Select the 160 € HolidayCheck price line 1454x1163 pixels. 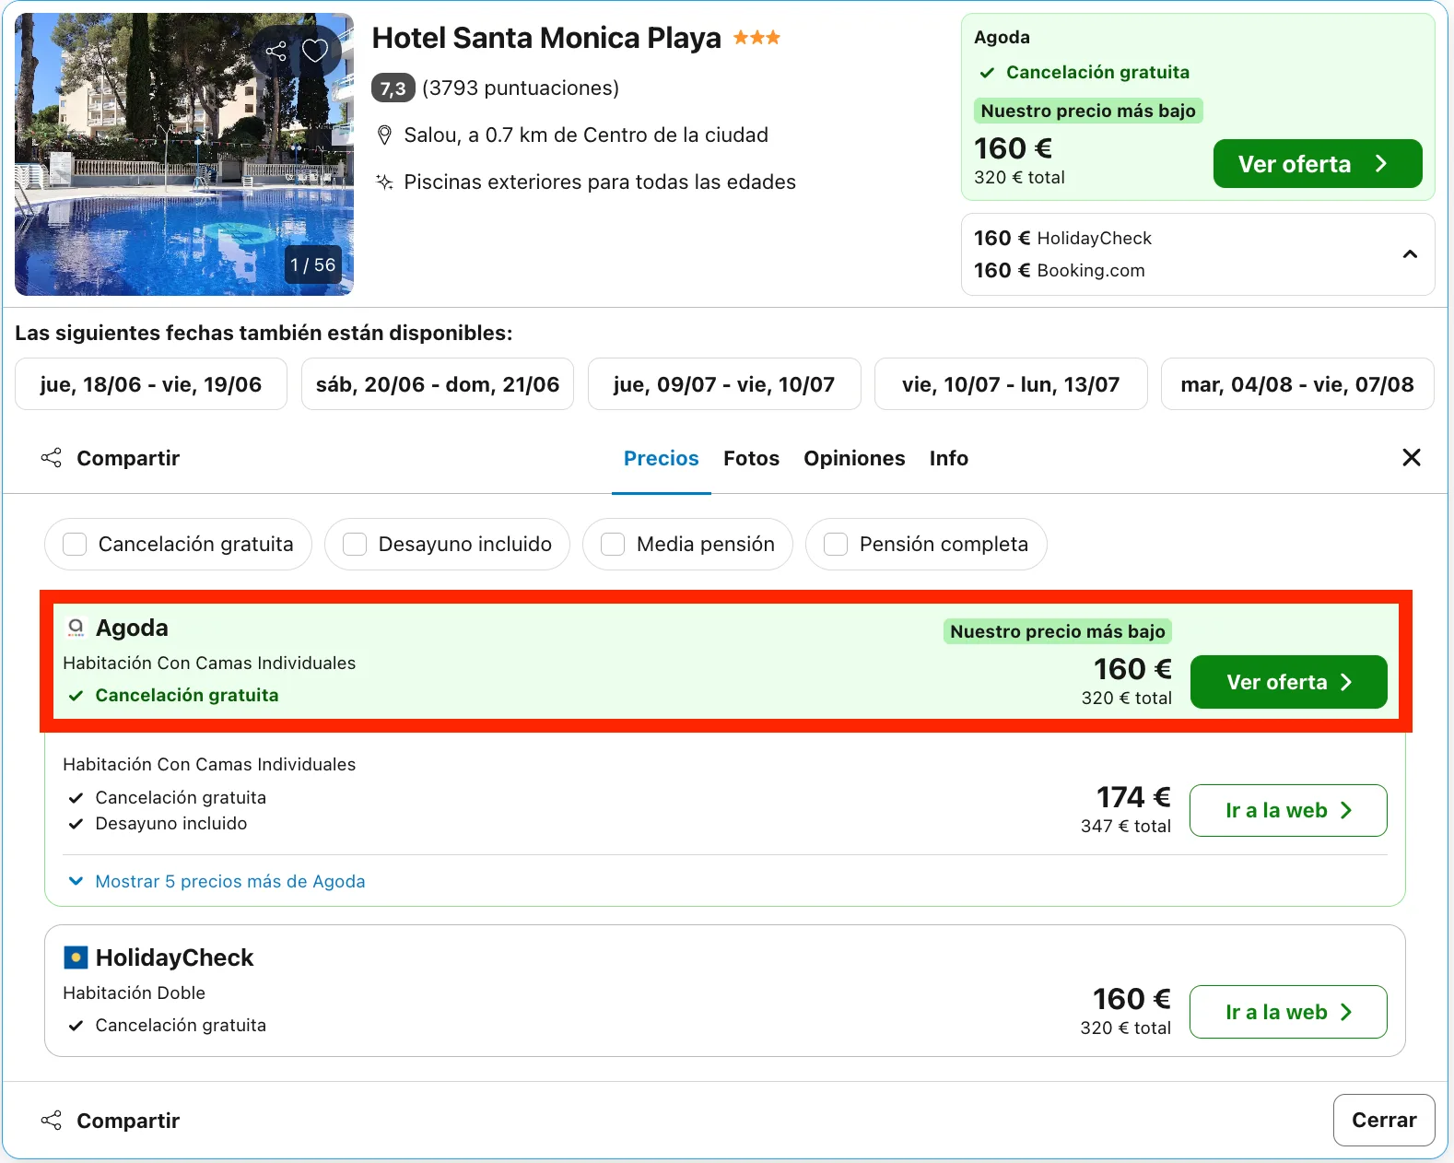[x=1062, y=239]
